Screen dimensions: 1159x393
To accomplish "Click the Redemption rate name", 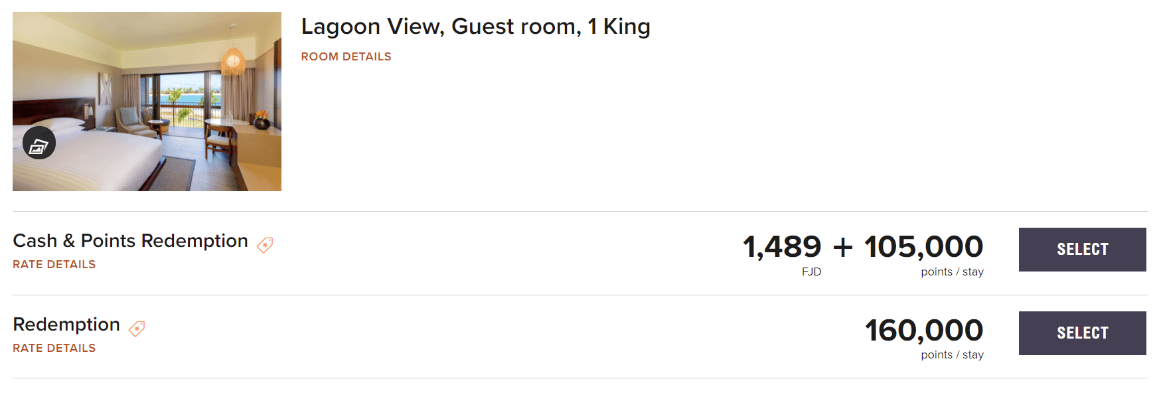I will [x=66, y=324].
